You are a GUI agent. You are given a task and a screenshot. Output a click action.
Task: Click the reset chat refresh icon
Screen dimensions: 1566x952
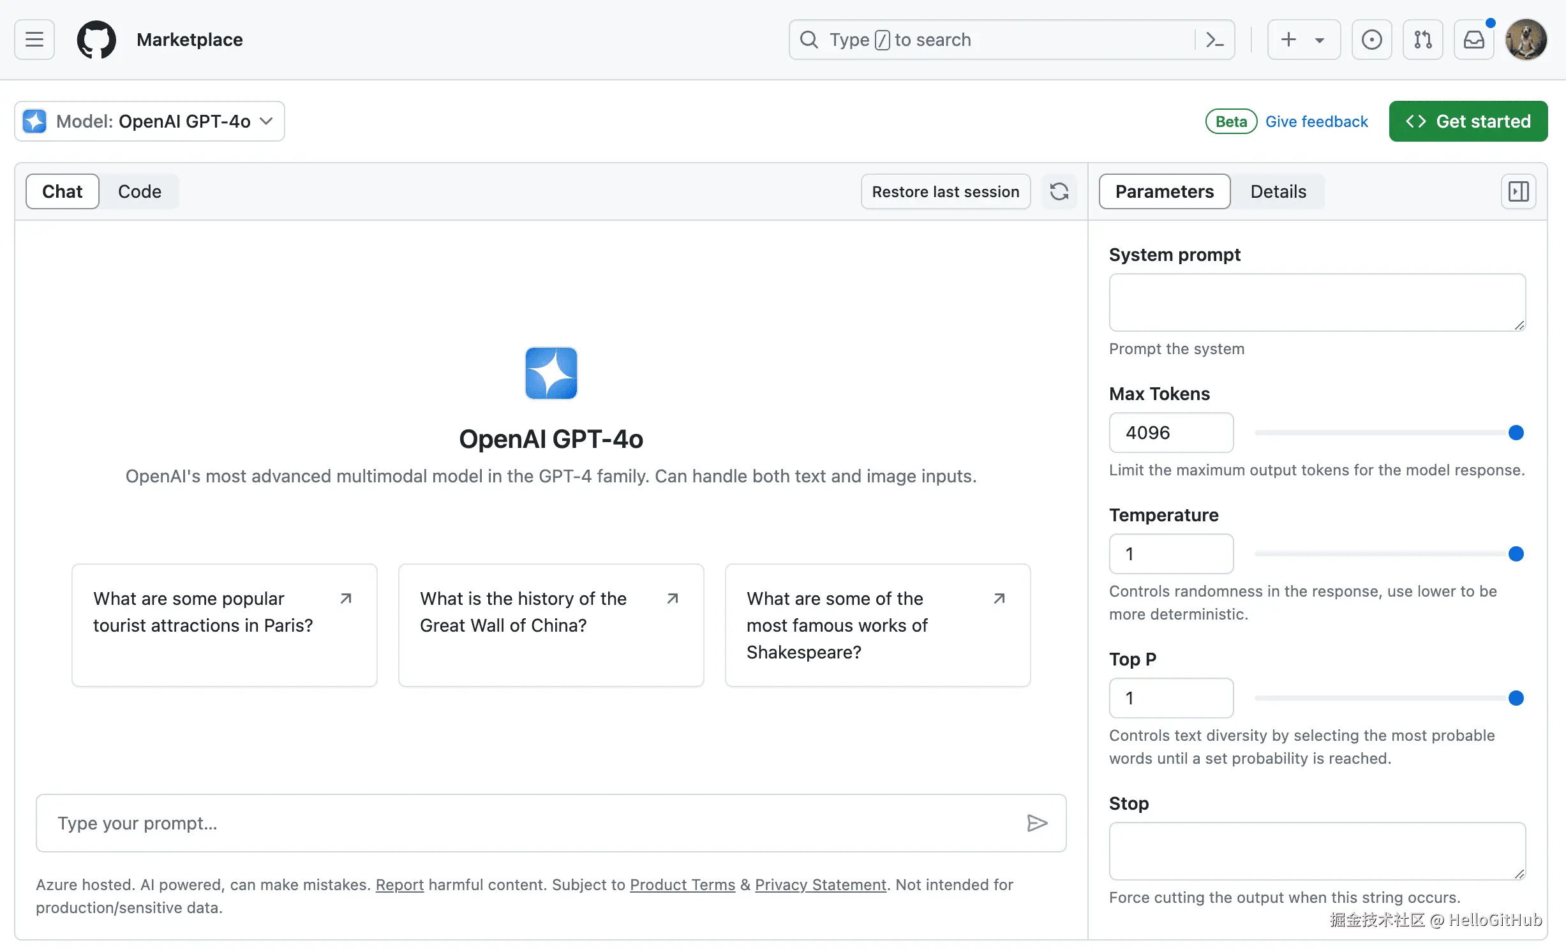point(1059,191)
